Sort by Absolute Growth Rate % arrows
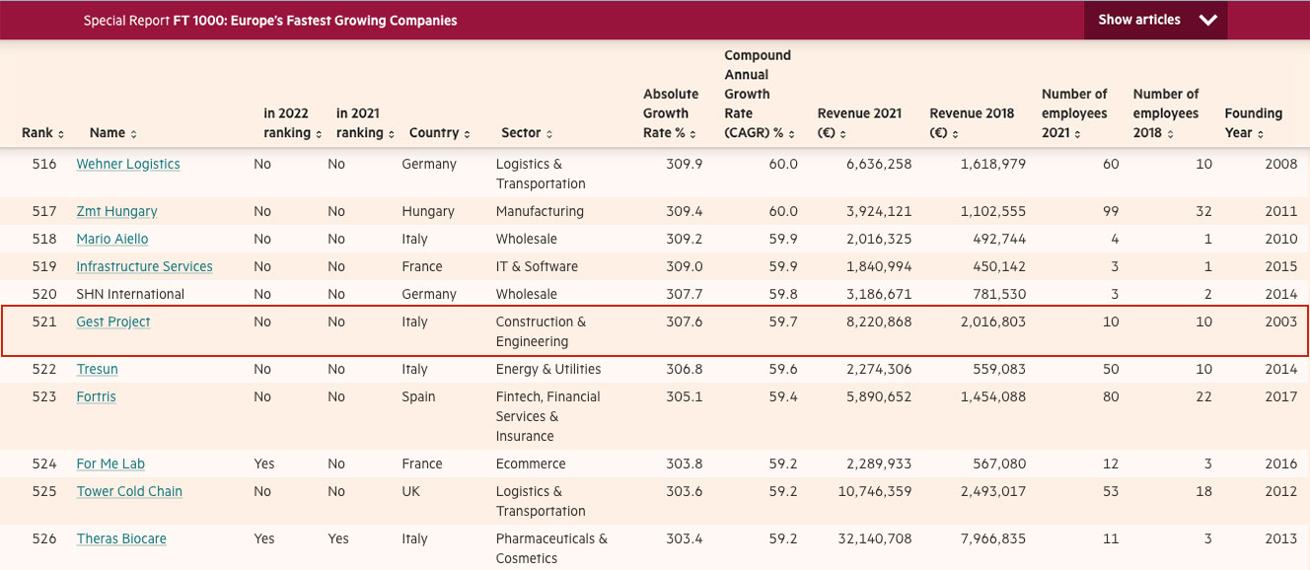This screenshot has height=570, width=1310. (693, 134)
